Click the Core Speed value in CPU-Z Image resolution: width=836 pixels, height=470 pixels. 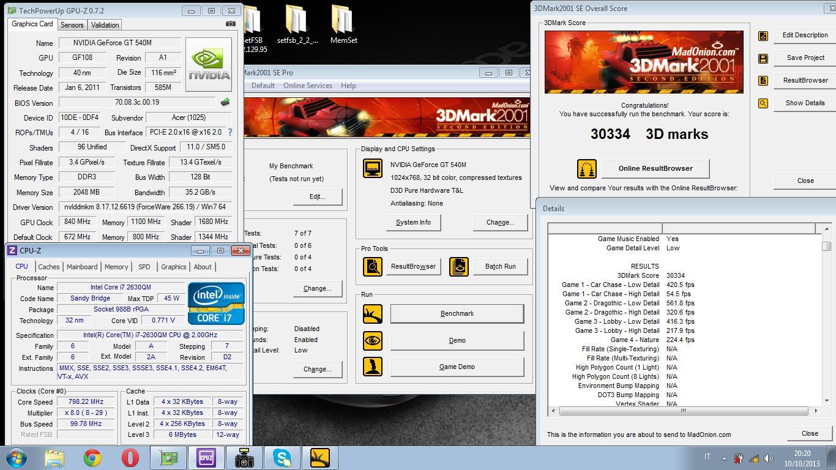[x=86, y=401]
